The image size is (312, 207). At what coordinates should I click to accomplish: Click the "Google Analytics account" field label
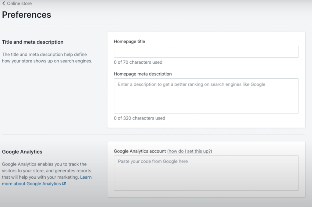click(x=140, y=151)
